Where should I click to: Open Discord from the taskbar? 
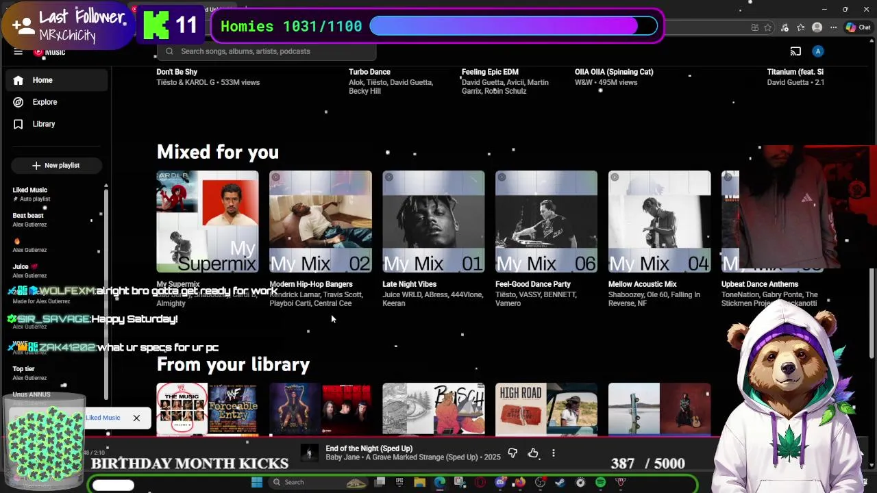tap(500, 482)
